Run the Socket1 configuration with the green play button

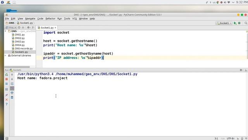pos(235,23)
